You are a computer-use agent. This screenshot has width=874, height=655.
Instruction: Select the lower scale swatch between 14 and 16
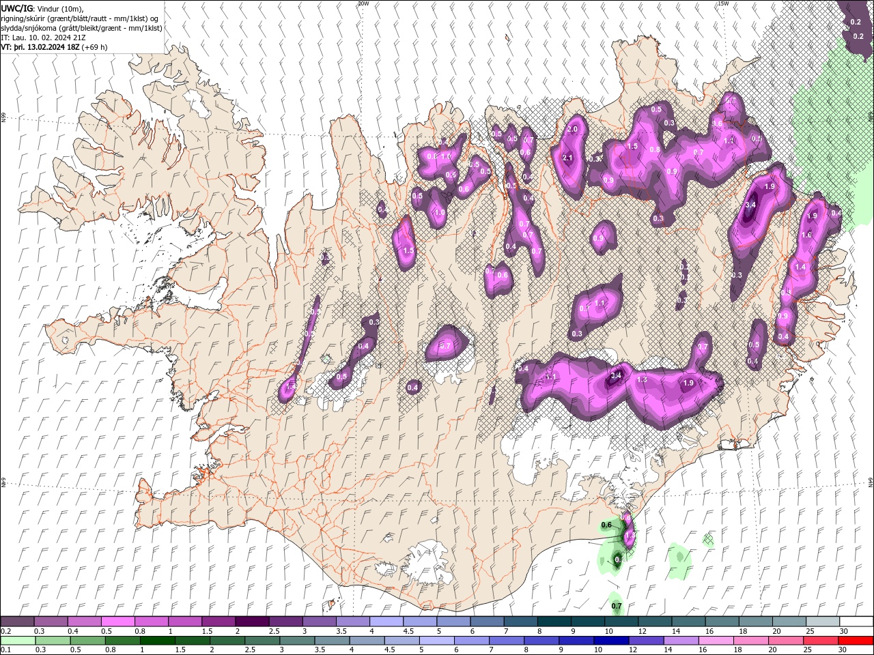(681, 641)
